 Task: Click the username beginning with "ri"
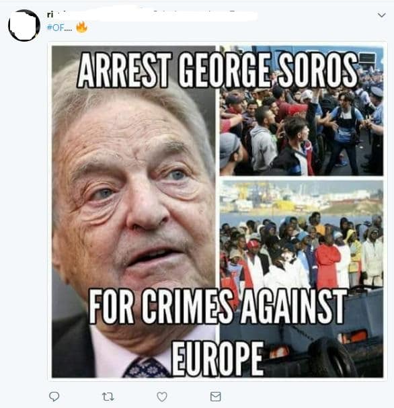(x=50, y=15)
